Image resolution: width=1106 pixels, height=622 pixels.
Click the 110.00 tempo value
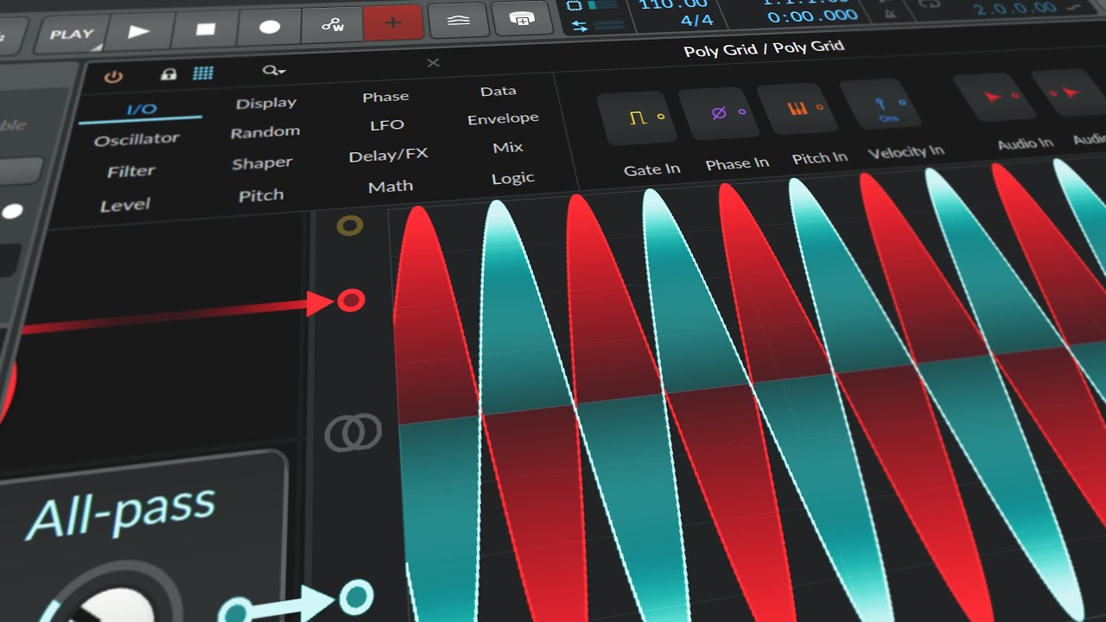coord(673,3)
